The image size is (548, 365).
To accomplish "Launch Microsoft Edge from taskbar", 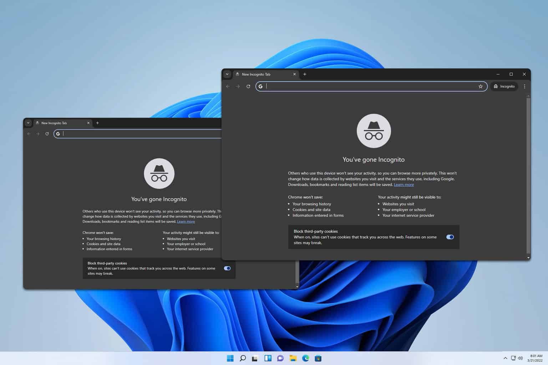I will 306,358.
